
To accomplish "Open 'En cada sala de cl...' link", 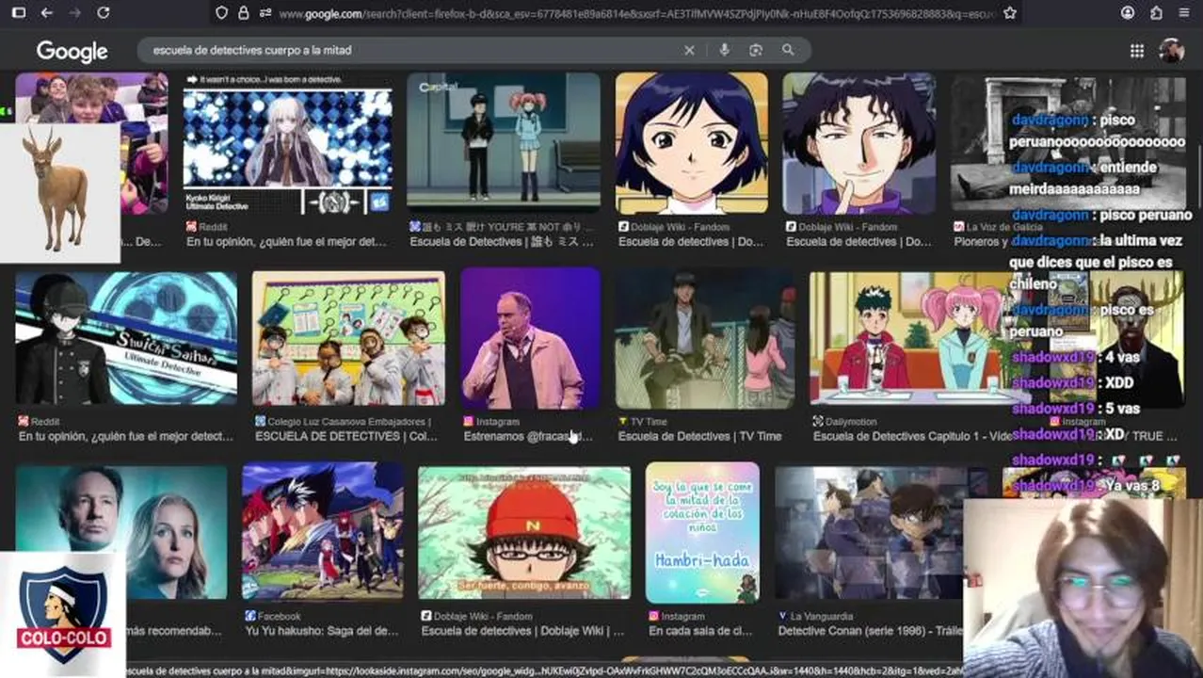I will pyautogui.click(x=700, y=630).
